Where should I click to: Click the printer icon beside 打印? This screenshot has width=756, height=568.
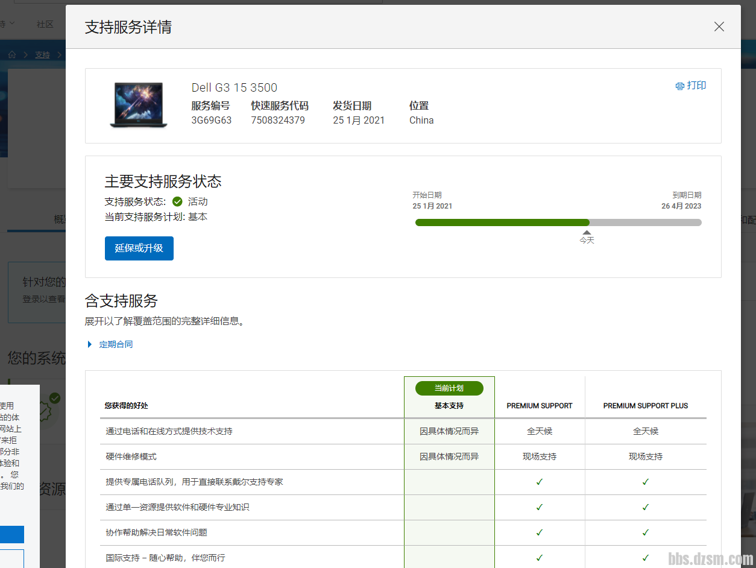(x=680, y=86)
